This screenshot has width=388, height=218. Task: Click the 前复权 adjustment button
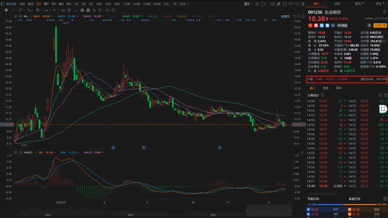pyautogui.click(x=285, y=17)
